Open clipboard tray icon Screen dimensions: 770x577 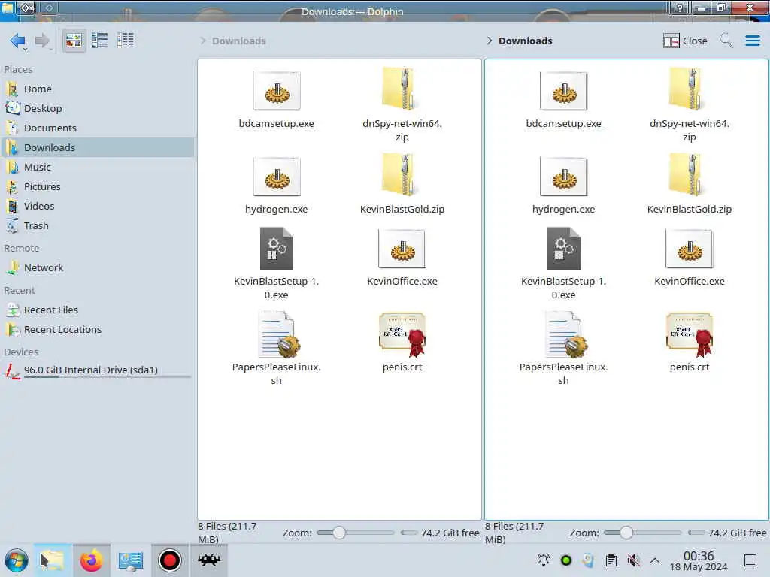611,560
